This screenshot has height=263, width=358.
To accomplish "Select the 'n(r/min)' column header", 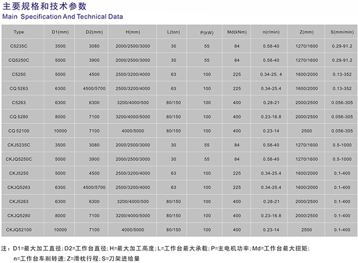I will point(271,32).
